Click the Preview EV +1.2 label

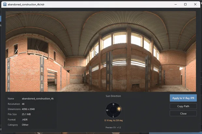pos(113,128)
